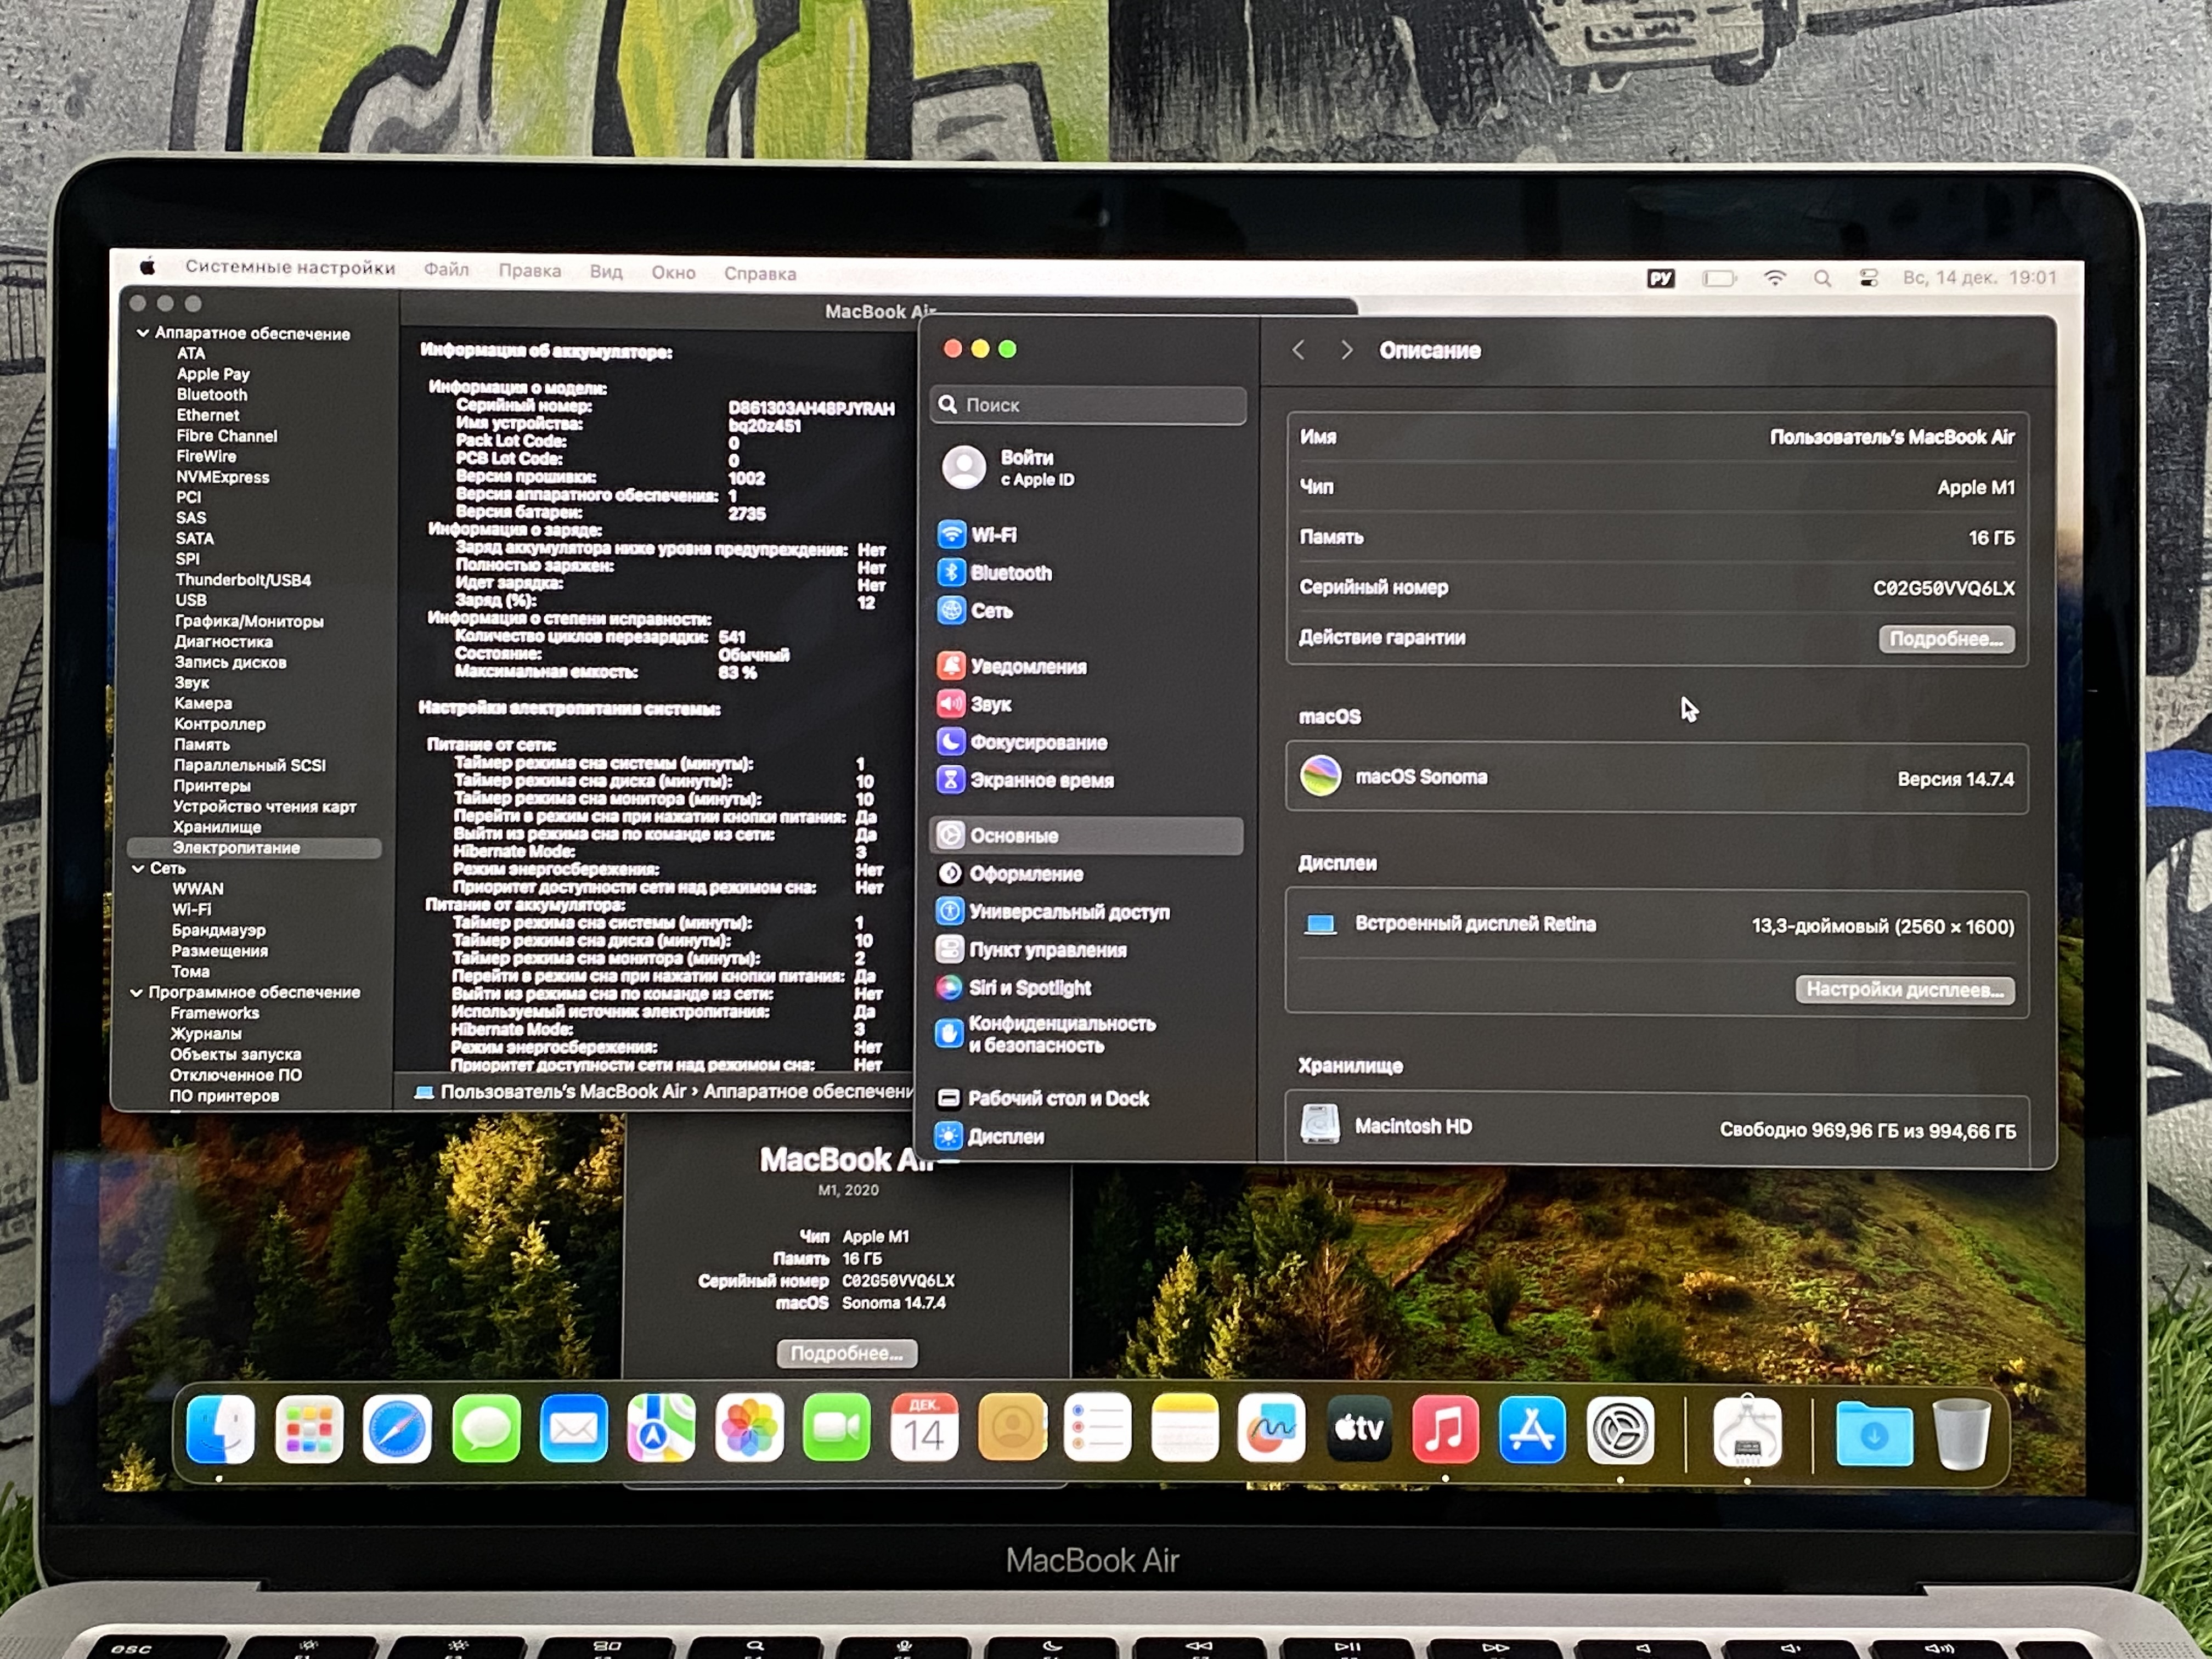
Task: Open the Файл menu
Action: (446, 270)
